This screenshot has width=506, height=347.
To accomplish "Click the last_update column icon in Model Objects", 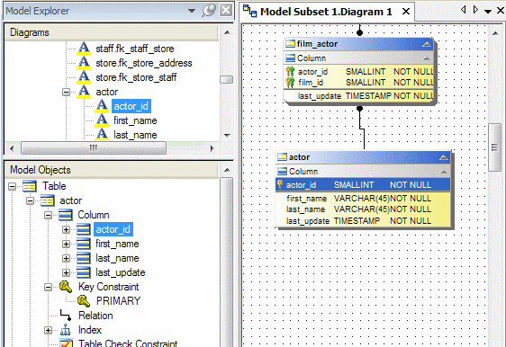I will (84, 272).
